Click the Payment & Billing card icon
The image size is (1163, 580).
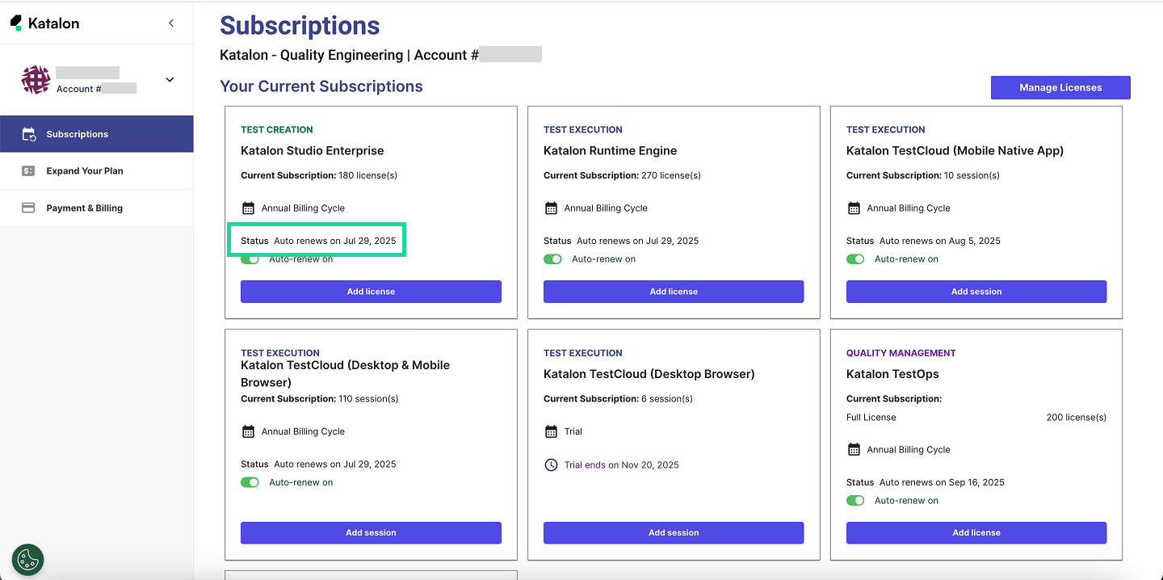(x=28, y=208)
